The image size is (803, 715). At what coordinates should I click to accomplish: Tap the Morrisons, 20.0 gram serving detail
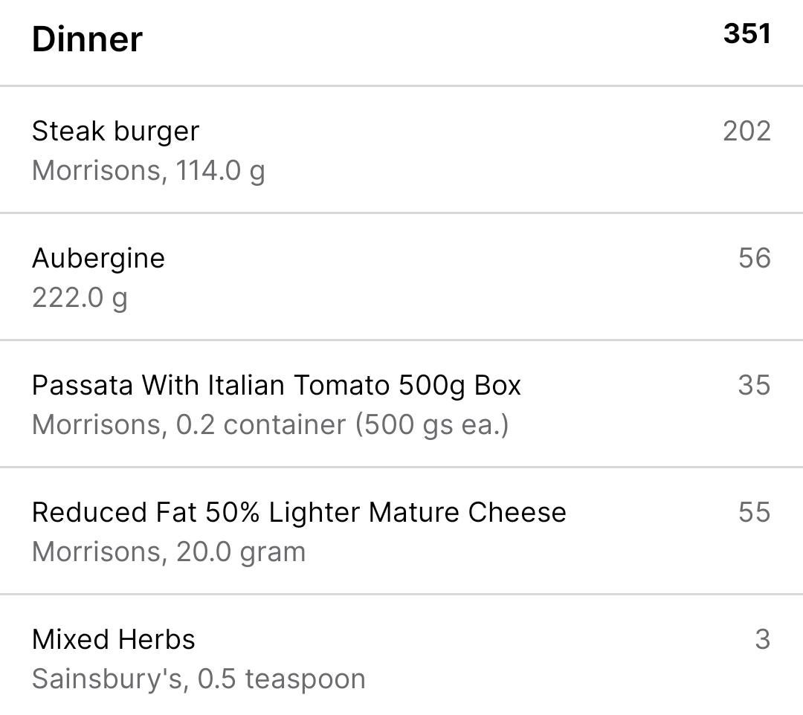point(169,551)
